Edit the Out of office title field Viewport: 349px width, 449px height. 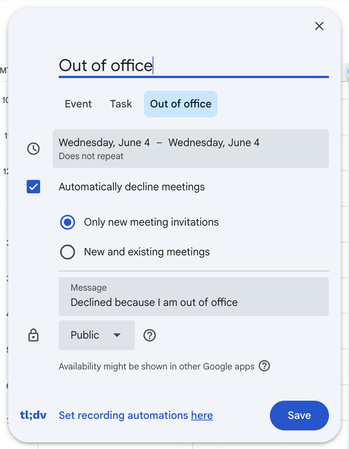pos(193,66)
